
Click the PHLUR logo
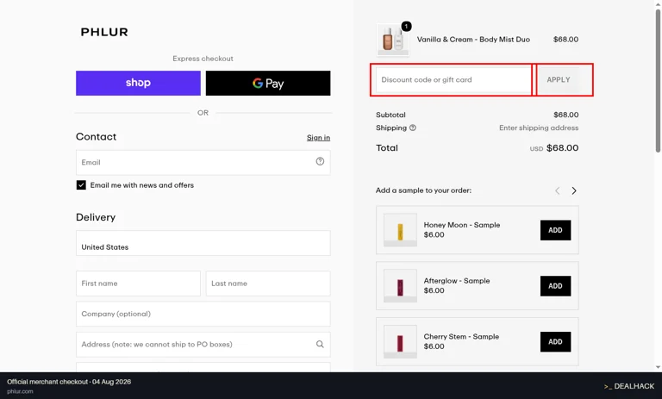[x=104, y=32]
